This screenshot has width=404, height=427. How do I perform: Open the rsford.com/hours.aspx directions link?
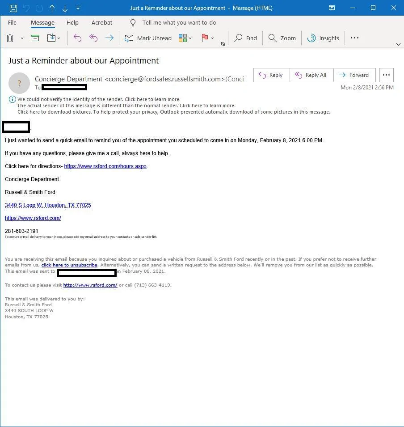pyautogui.click(x=105, y=166)
